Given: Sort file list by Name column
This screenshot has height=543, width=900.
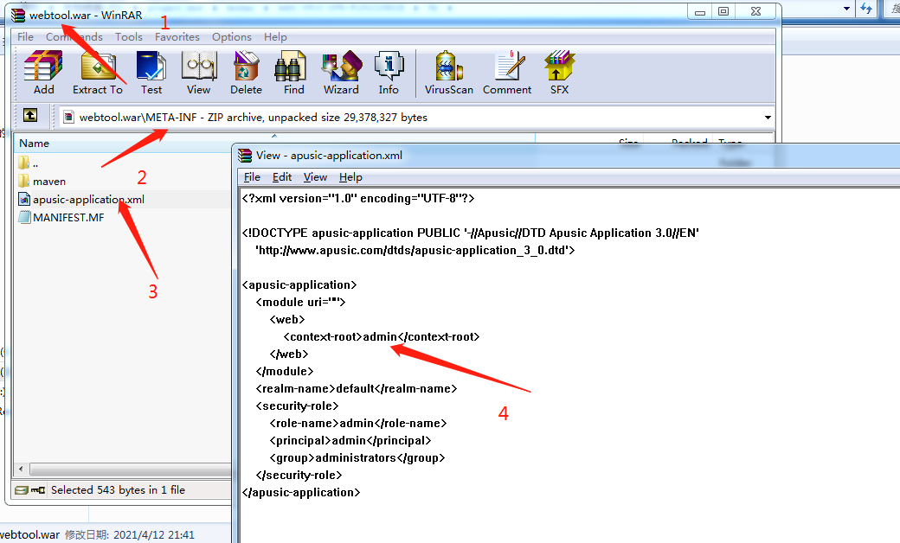Looking at the screenshot, I should 34,144.
